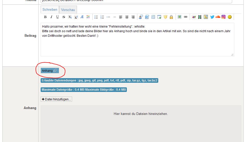This screenshot has width=247, height=142.
Task: Click the Twitter embed icon
Action: (x=212, y=17)
